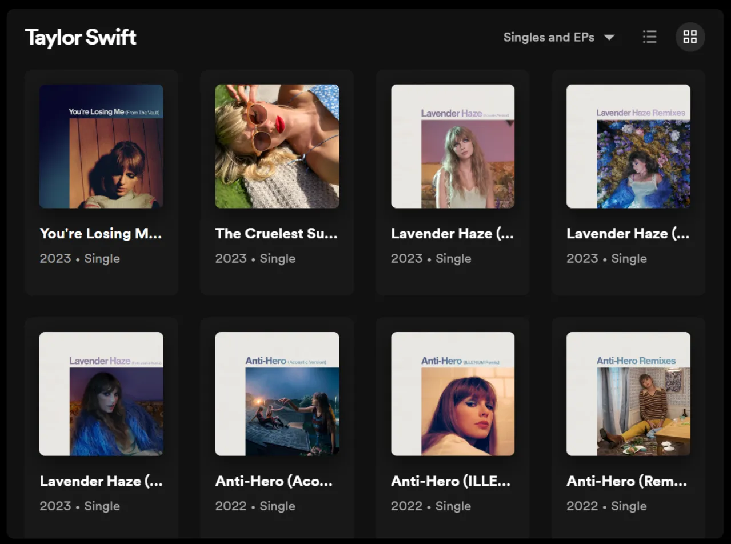The width and height of the screenshot is (731, 544).
Task: Click 2023 Single label under You're Losing Me
Action: point(79,258)
